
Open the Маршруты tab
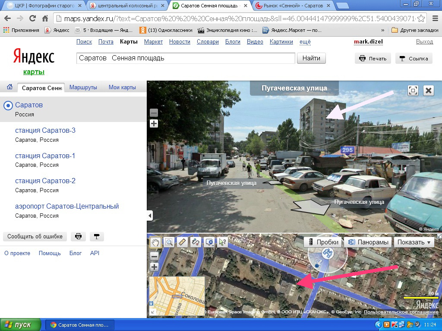pos(83,87)
